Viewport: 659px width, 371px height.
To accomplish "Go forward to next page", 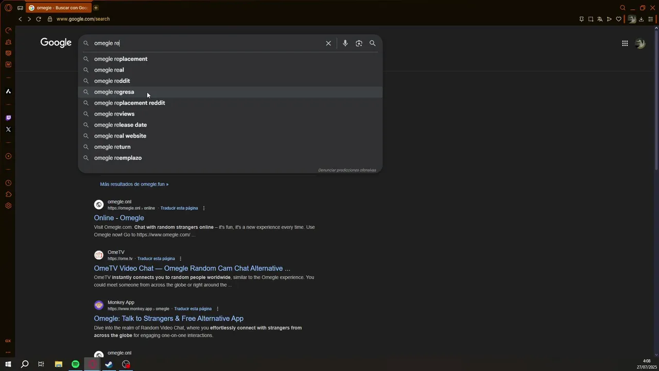I will pyautogui.click(x=29, y=19).
